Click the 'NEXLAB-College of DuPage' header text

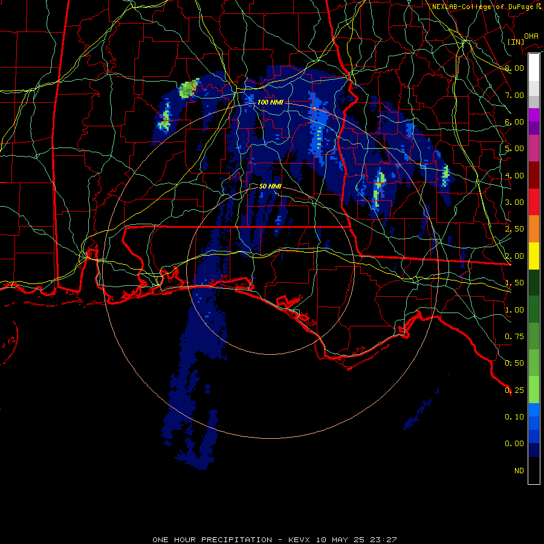pos(483,7)
